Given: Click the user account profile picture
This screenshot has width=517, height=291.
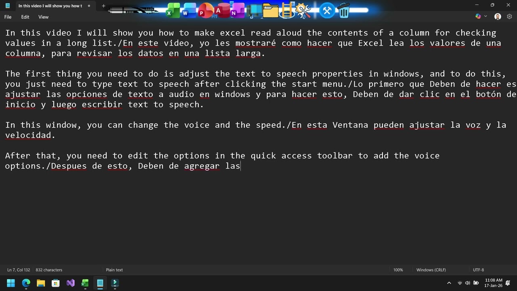Looking at the screenshot, I should (498, 17).
